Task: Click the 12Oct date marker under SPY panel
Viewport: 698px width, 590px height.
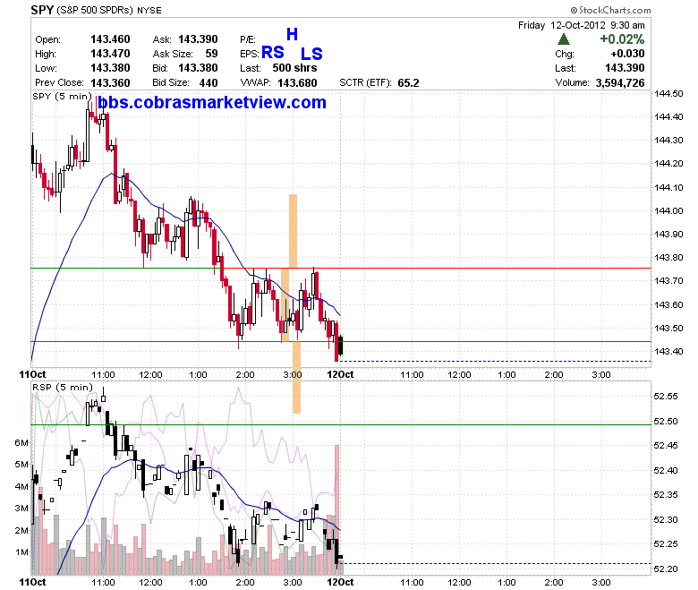Action: [x=340, y=374]
